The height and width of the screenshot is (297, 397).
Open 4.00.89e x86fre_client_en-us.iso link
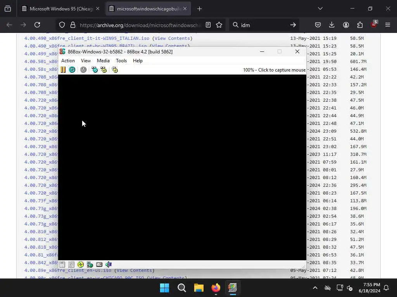(67, 270)
